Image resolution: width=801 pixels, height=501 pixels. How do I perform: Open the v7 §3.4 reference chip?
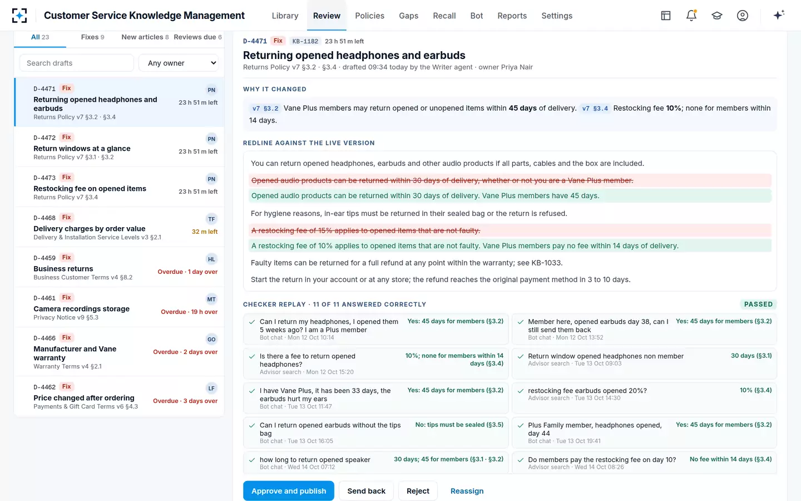(595, 109)
